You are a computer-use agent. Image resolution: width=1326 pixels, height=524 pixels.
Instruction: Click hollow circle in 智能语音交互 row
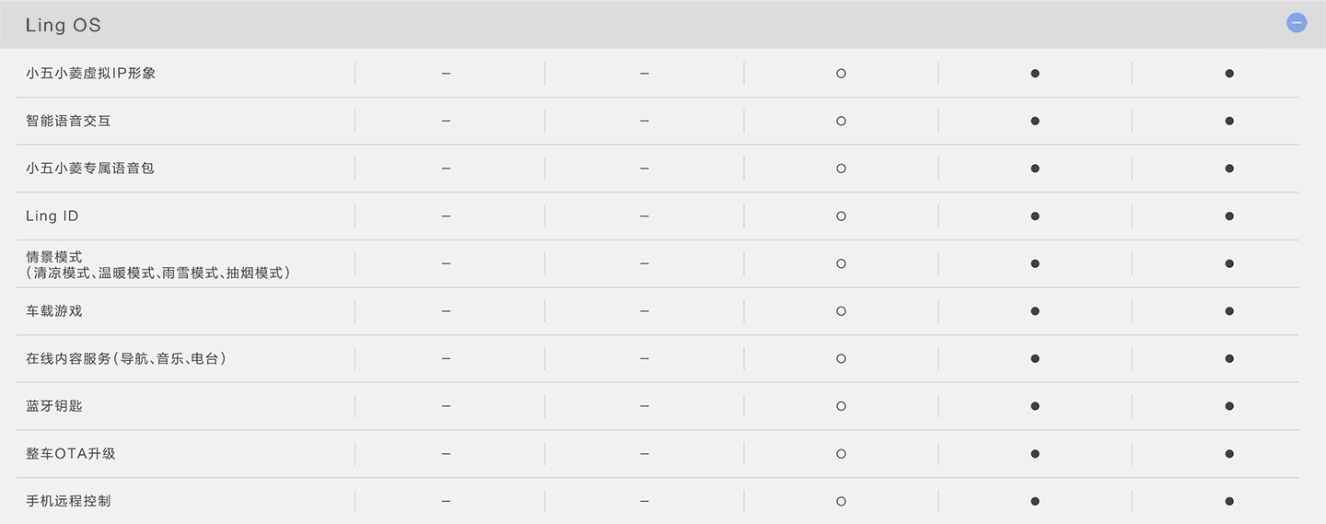pos(841,121)
